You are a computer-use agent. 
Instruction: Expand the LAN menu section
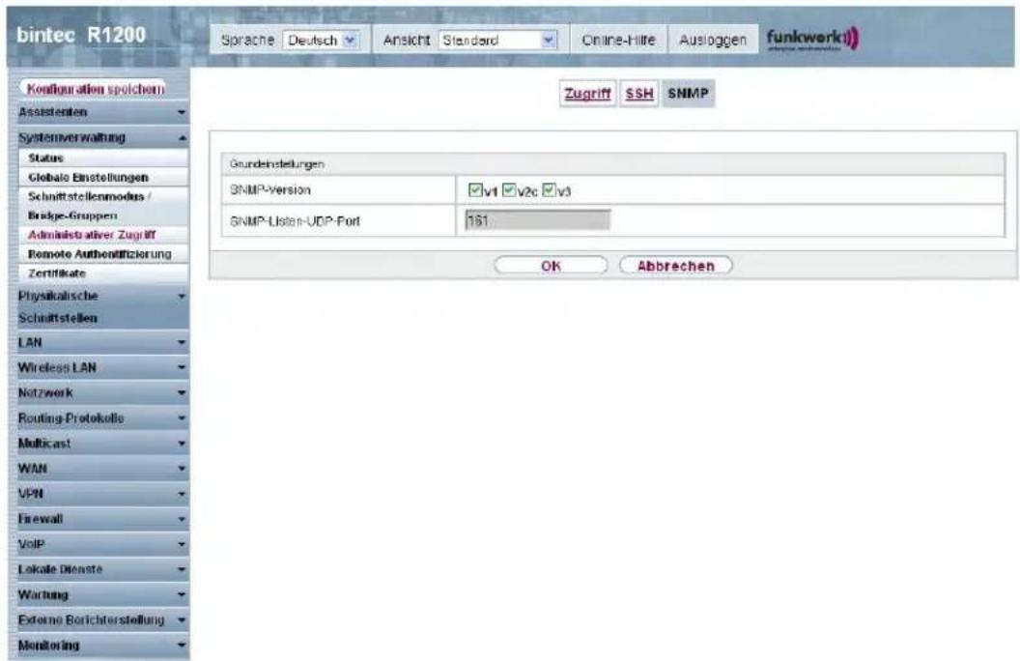(102, 343)
